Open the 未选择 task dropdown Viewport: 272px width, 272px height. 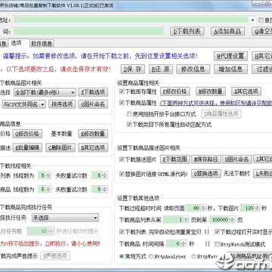point(65,218)
